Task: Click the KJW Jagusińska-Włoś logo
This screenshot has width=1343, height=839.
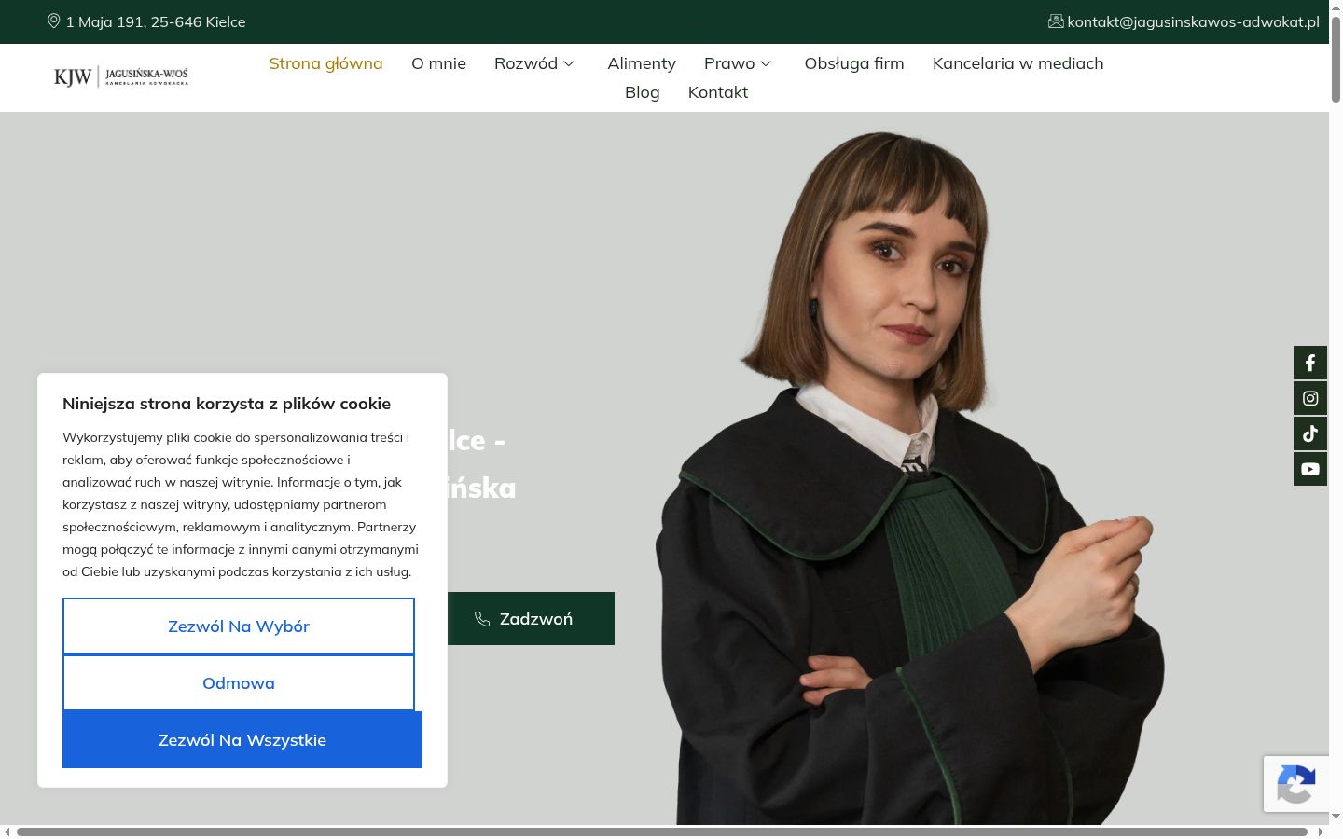Action: tap(121, 76)
